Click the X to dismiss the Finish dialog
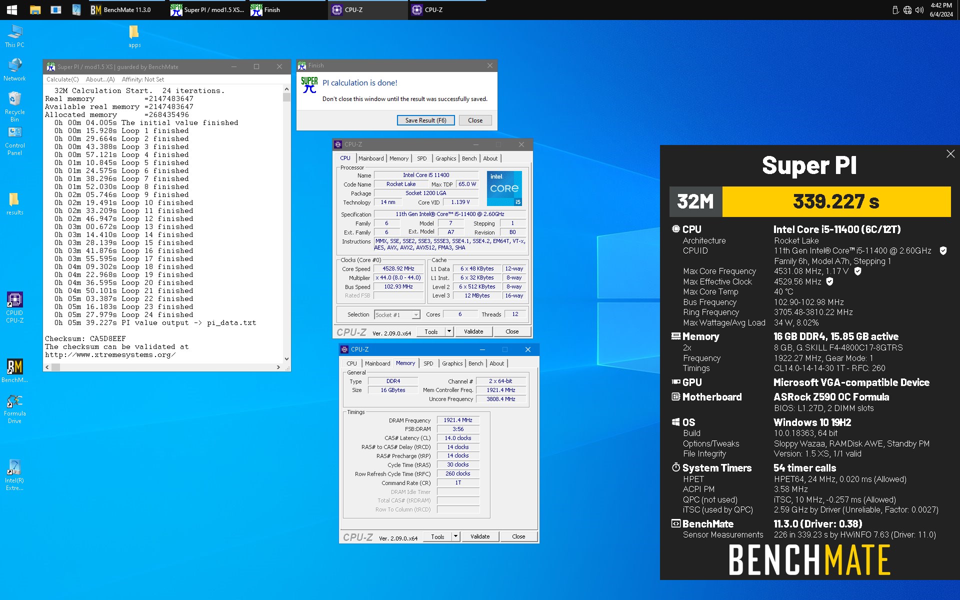Image resolution: width=960 pixels, height=600 pixels. coord(489,65)
